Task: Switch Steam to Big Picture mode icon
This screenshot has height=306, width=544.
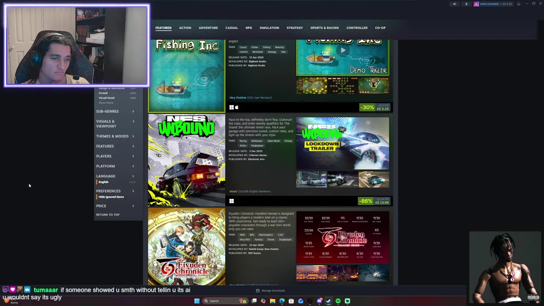Action: [518, 4]
